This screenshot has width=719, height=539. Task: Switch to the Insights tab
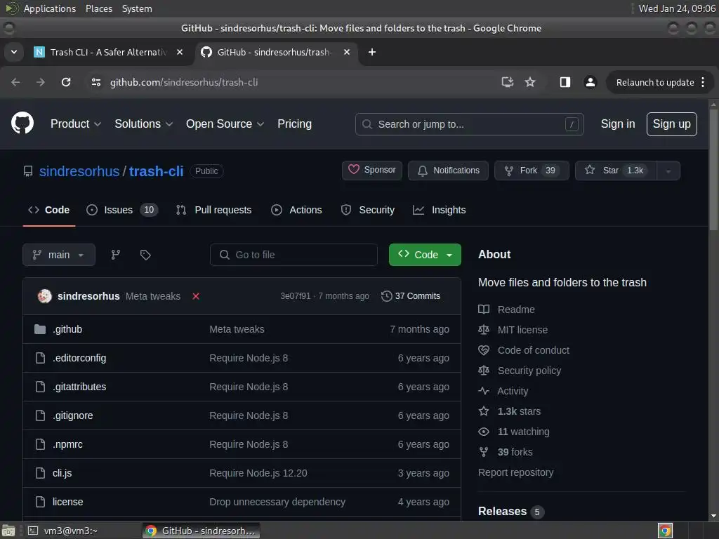pos(440,210)
